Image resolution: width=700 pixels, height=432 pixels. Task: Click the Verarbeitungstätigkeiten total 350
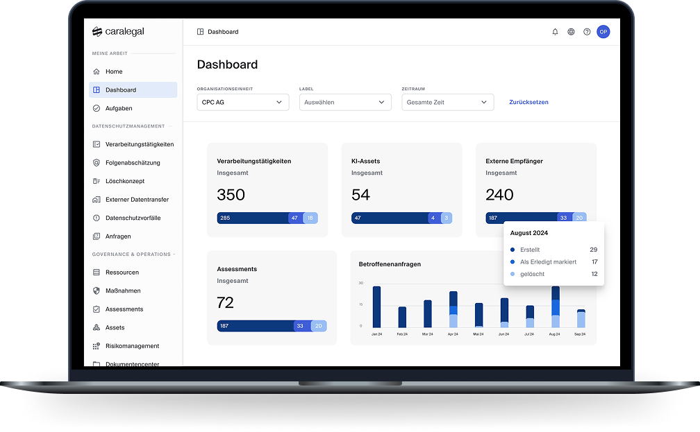tap(231, 195)
